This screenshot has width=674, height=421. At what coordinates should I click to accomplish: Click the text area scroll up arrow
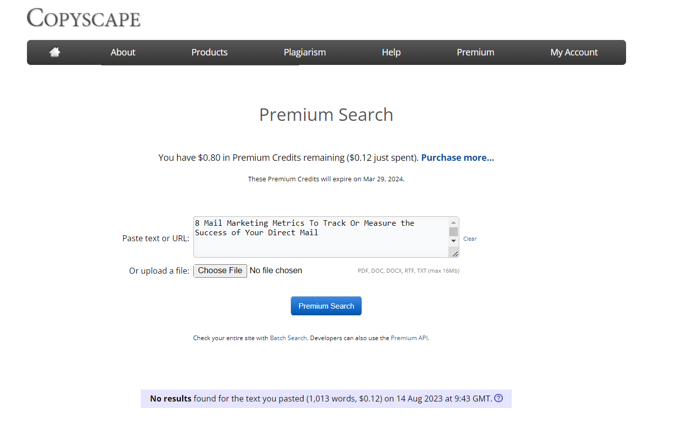454,223
